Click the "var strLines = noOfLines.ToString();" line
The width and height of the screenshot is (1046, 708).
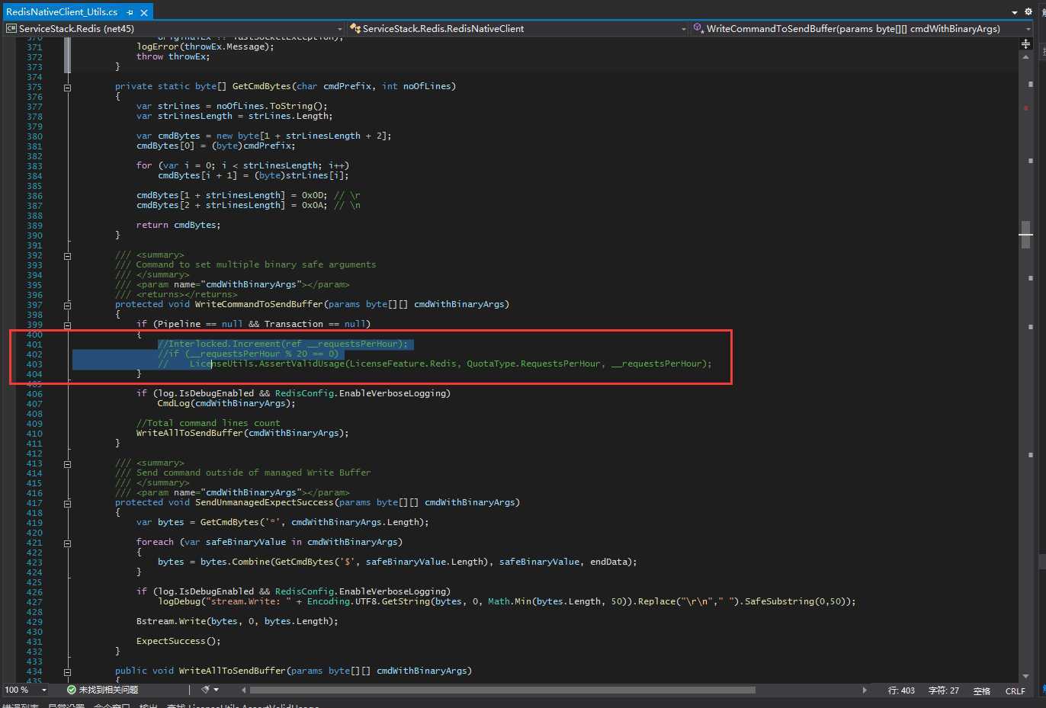coord(232,107)
